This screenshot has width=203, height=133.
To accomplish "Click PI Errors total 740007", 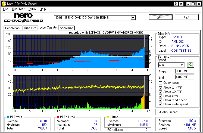I will [x=42, y=128].
